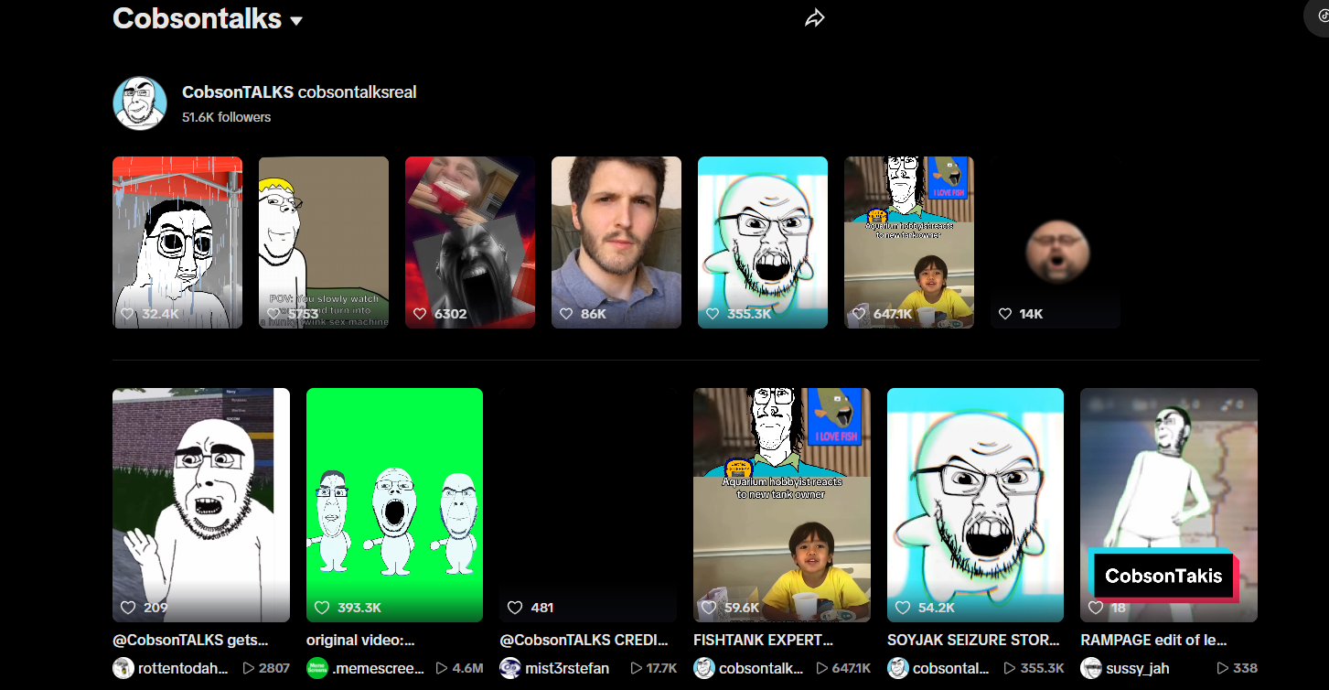1329x690 pixels.
Task: Click the heart icon beside 393.3K
Action: click(x=322, y=608)
